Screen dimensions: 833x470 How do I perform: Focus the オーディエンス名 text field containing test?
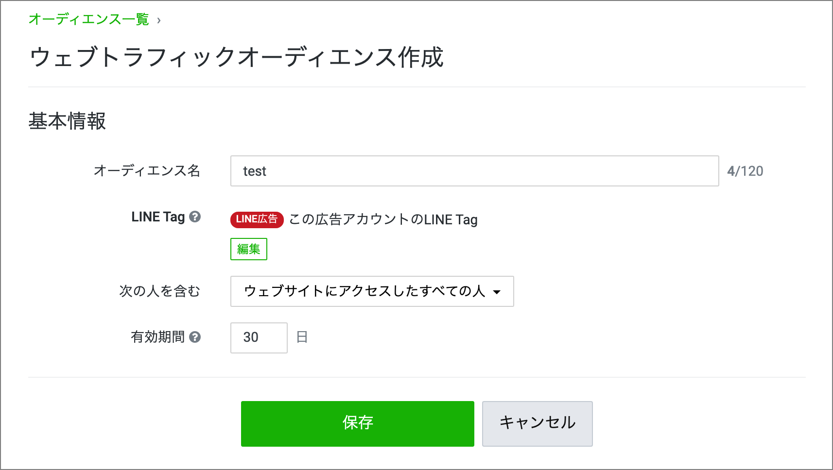click(474, 171)
